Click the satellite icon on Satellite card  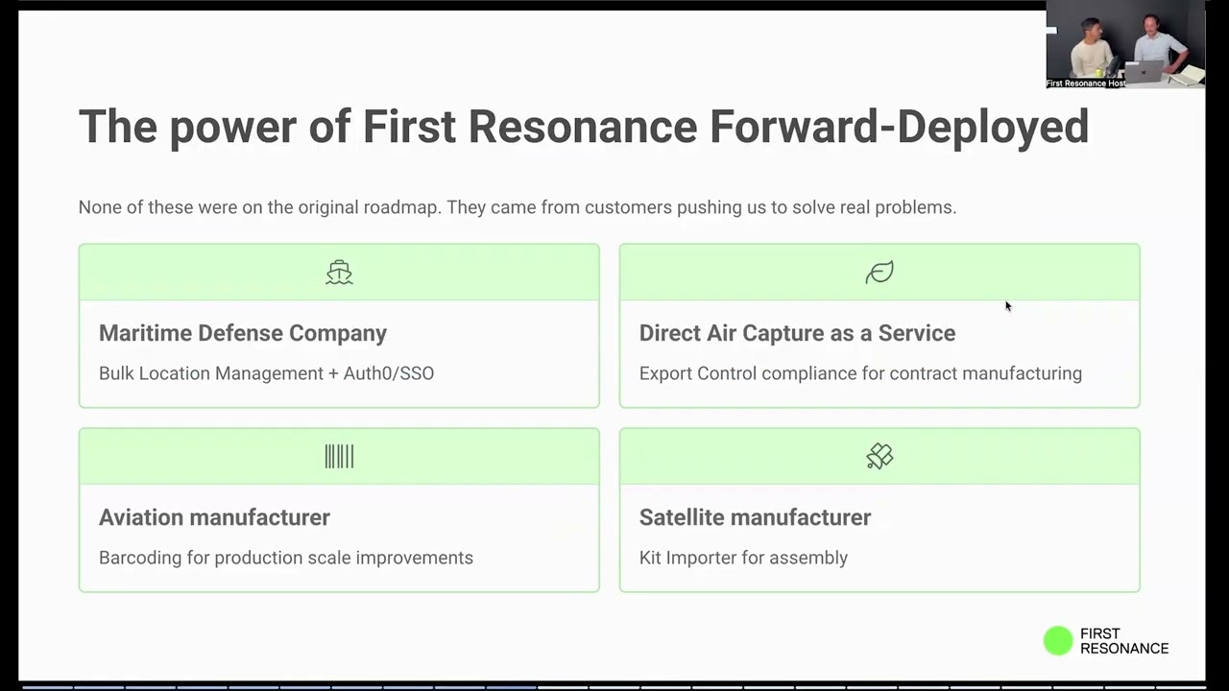pos(880,457)
